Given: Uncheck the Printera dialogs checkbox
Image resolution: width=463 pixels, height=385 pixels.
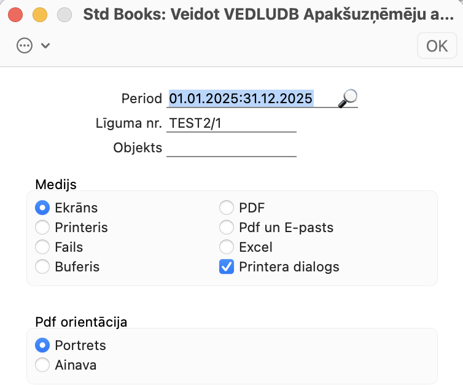Looking at the screenshot, I should (x=227, y=266).
